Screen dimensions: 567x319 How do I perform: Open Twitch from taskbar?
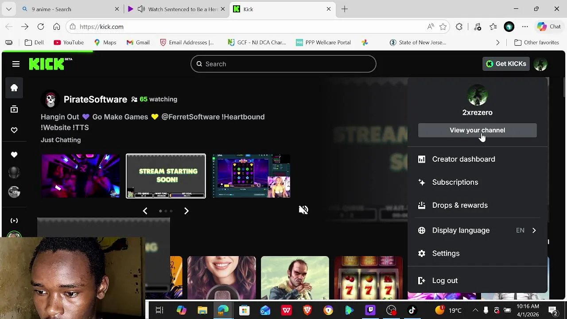click(370, 310)
